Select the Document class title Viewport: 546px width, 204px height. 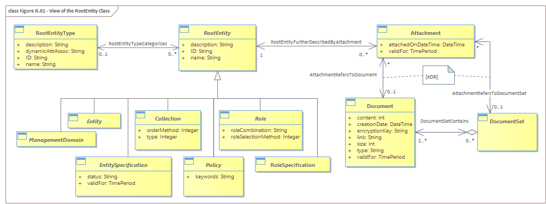click(380, 106)
